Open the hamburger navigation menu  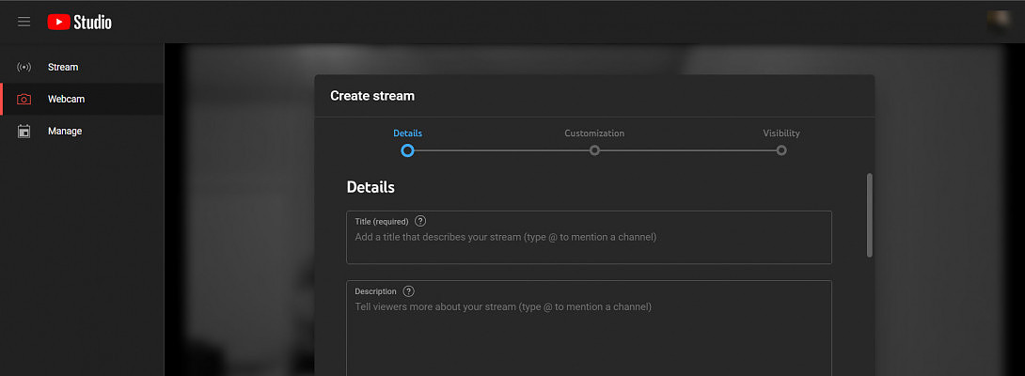[x=24, y=22]
